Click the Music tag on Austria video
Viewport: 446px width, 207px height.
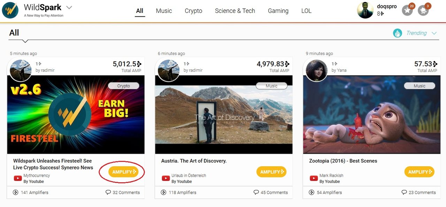(x=271, y=86)
